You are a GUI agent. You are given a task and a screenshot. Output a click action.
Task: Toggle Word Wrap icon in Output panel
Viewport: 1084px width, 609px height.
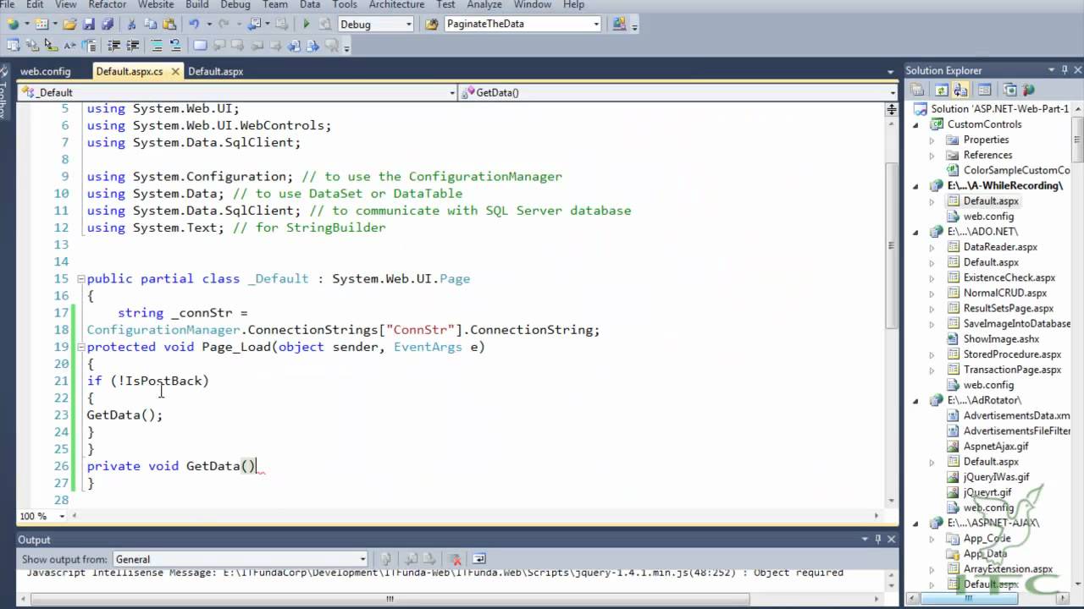tap(479, 559)
